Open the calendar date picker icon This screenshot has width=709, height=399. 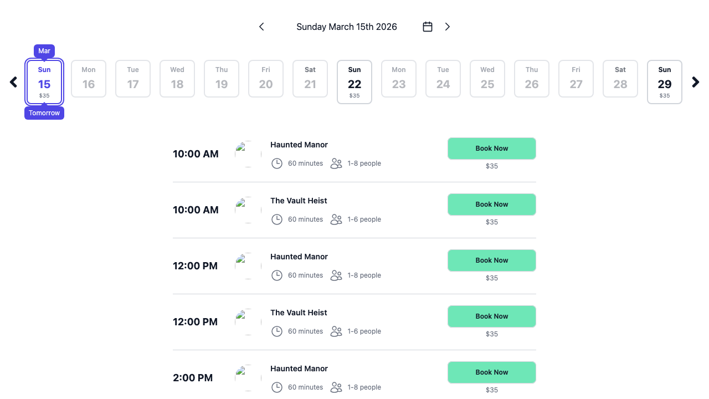427,26
